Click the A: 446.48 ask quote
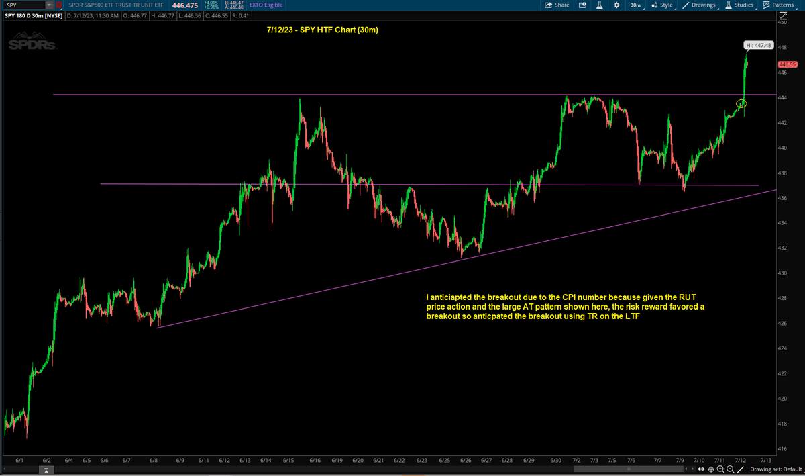Image resolution: width=805 pixels, height=476 pixels. coord(233,7)
